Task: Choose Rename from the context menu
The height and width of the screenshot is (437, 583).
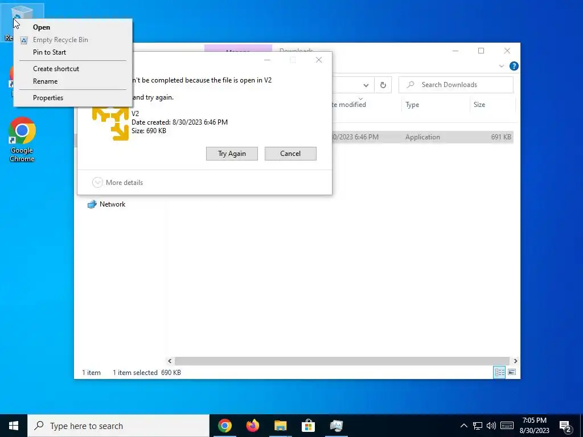Action: [x=73, y=81]
